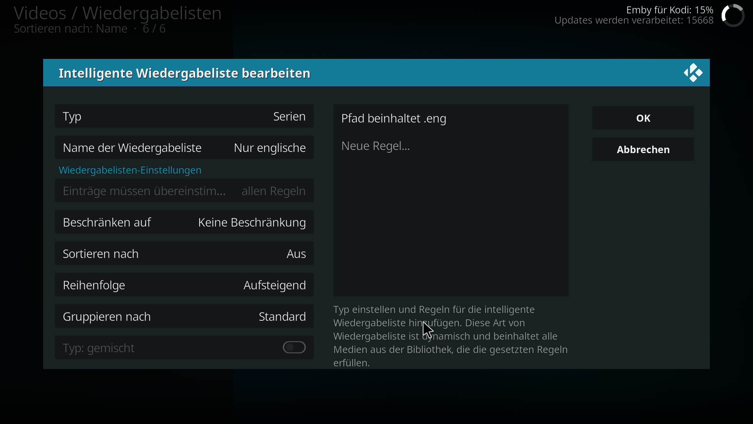Viewport: 753px width, 424px height.
Task: Select rule 'Pfad beinhaltet .eng'
Action: [451, 118]
